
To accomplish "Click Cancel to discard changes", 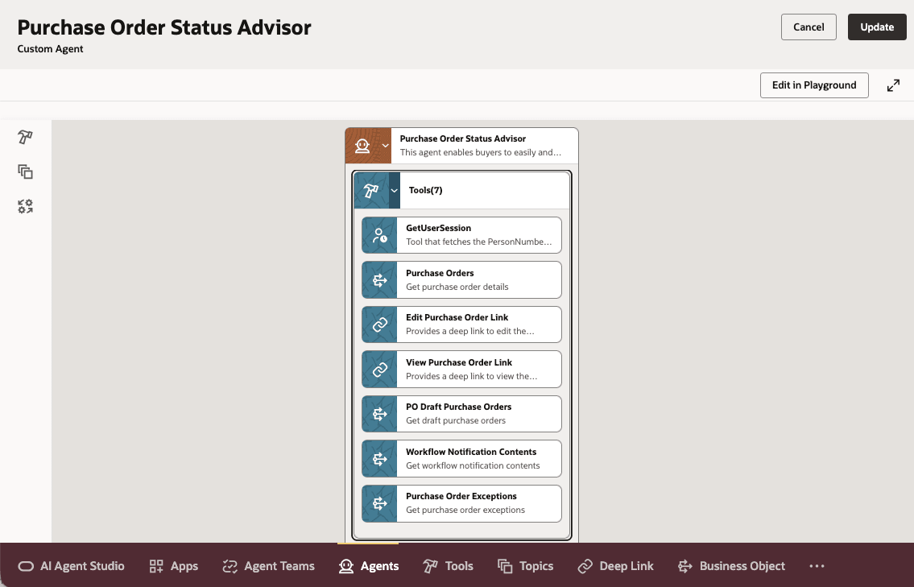I will tap(809, 27).
